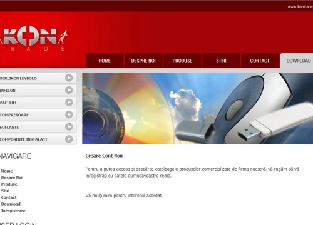The width and height of the screenshot is (313, 225).
Task: Open the Contact tab in top navigation
Action: click(260, 61)
